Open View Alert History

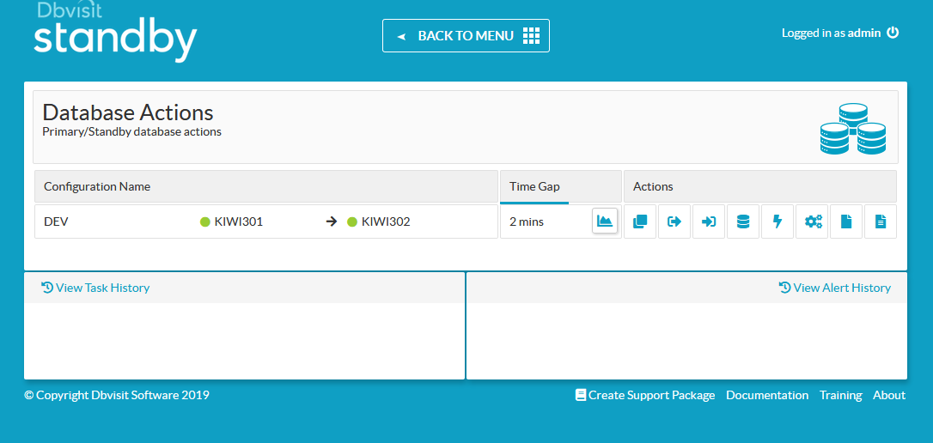835,288
